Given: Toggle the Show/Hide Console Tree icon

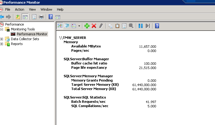Looking at the screenshot, I should [x=25, y=17].
